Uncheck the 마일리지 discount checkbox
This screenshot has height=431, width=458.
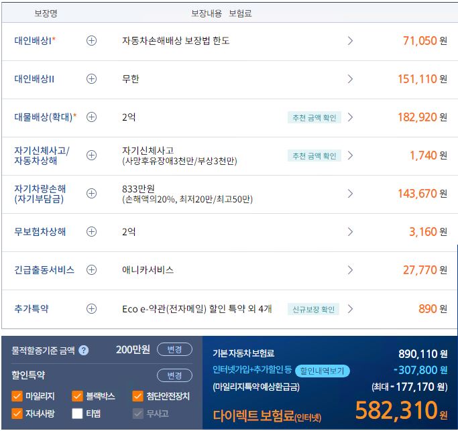point(17,396)
